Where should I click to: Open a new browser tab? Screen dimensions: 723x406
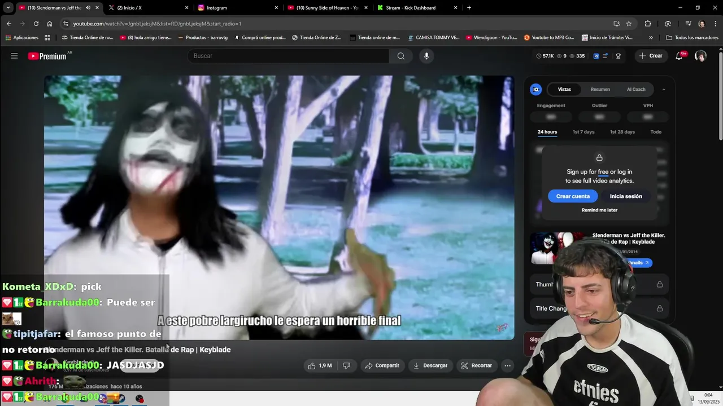[469, 8]
